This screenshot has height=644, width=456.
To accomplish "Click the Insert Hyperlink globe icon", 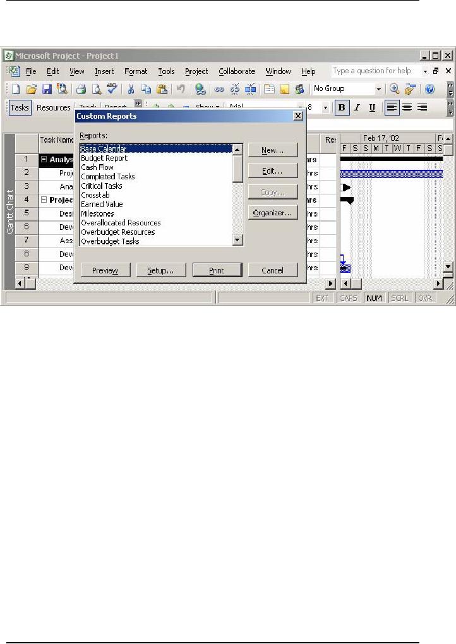I will tap(200, 89).
